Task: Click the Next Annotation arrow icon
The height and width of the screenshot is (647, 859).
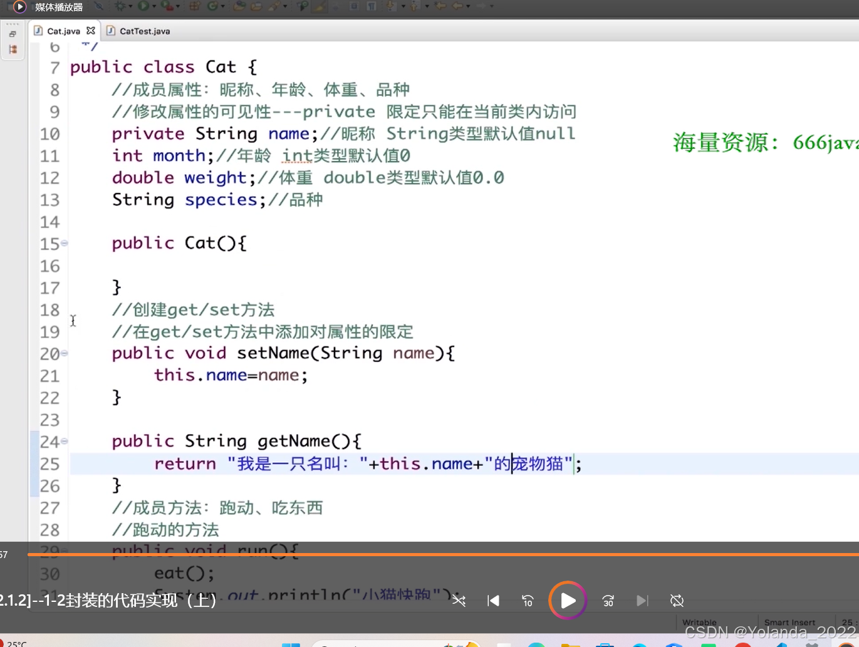Action: (390, 6)
